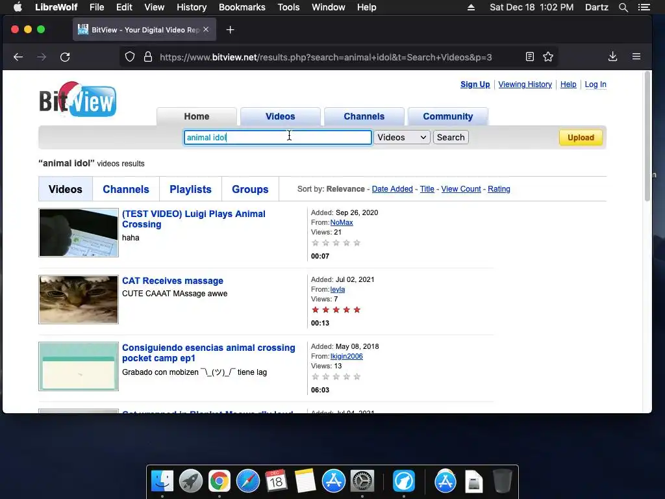Open the History menu
The image size is (665, 499).
[192, 7]
